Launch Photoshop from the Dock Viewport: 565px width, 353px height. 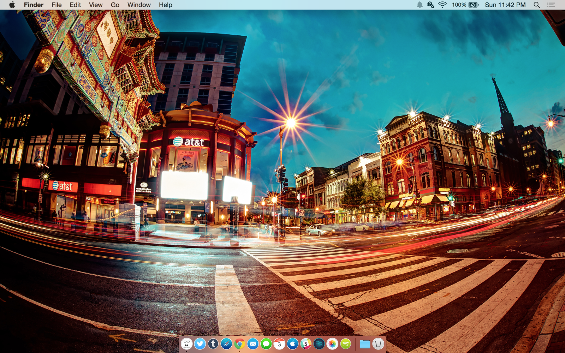point(319,343)
